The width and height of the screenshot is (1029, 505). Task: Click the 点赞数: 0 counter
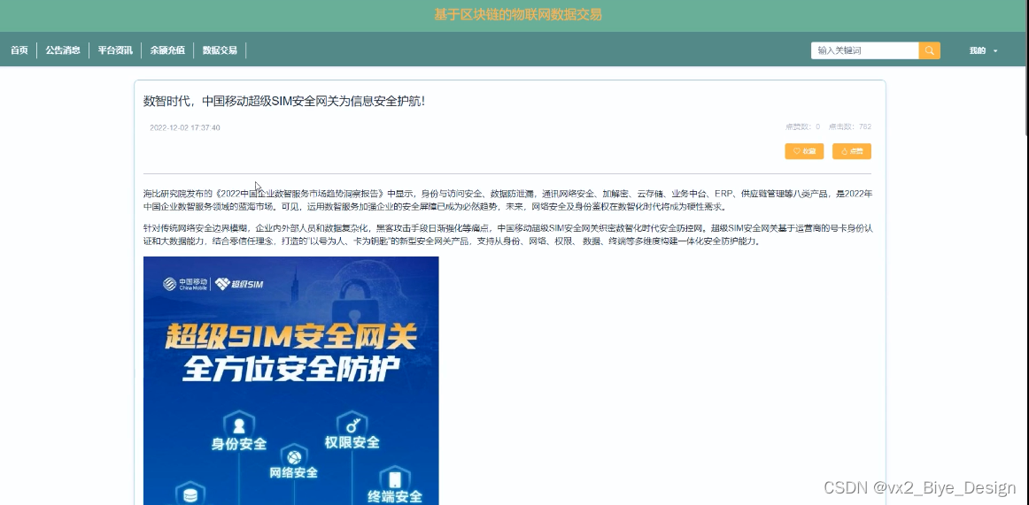pyautogui.click(x=802, y=126)
